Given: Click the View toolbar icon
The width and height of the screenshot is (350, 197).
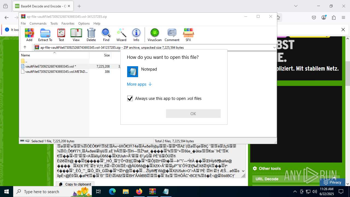Looking at the screenshot, I should (76, 35).
